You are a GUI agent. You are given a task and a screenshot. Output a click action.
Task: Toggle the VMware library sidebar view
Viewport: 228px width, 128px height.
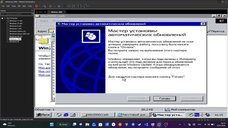click(x=65, y=6)
